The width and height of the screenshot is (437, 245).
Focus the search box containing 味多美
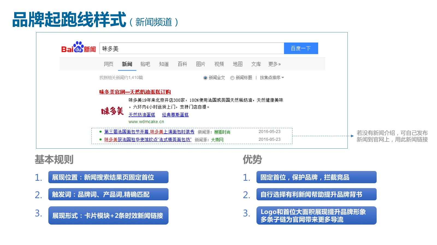[x=192, y=48]
